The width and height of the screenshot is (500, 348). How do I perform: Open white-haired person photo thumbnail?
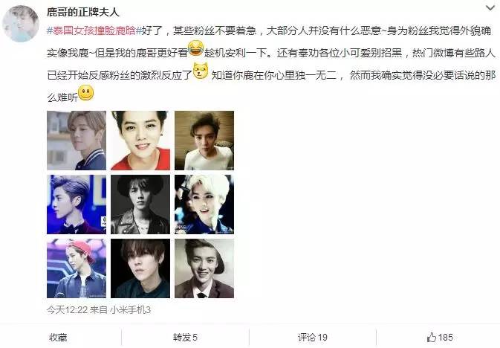204,204
